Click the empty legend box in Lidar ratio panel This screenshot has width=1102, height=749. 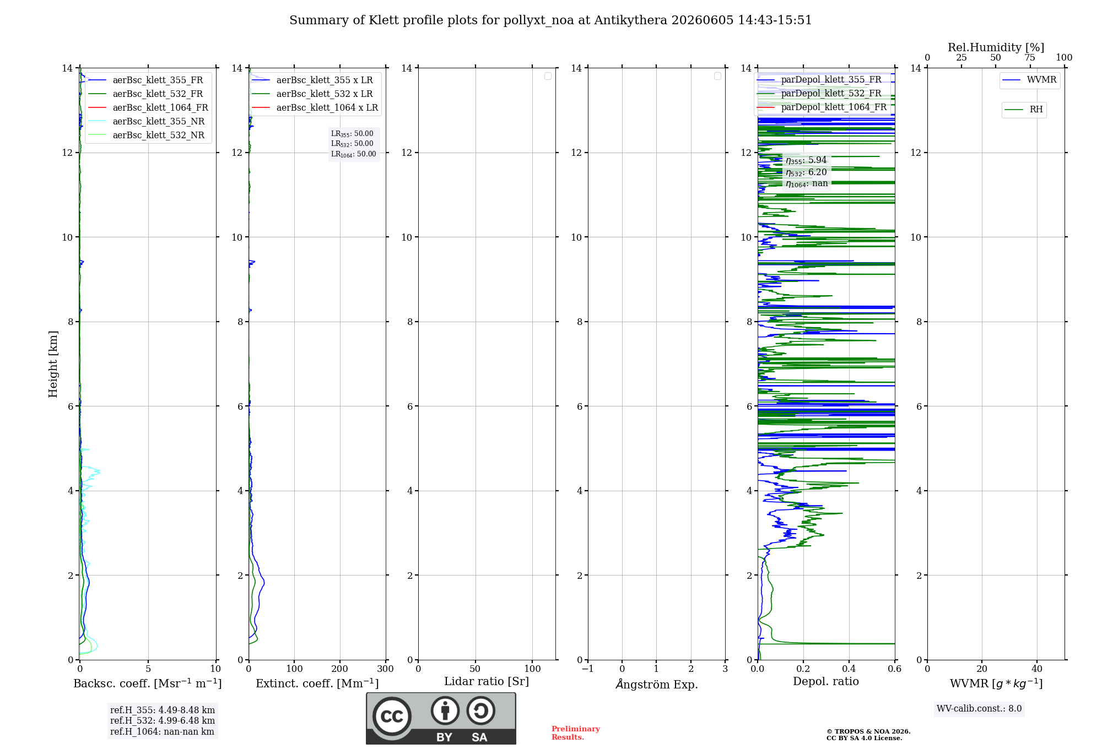pos(548,76)
